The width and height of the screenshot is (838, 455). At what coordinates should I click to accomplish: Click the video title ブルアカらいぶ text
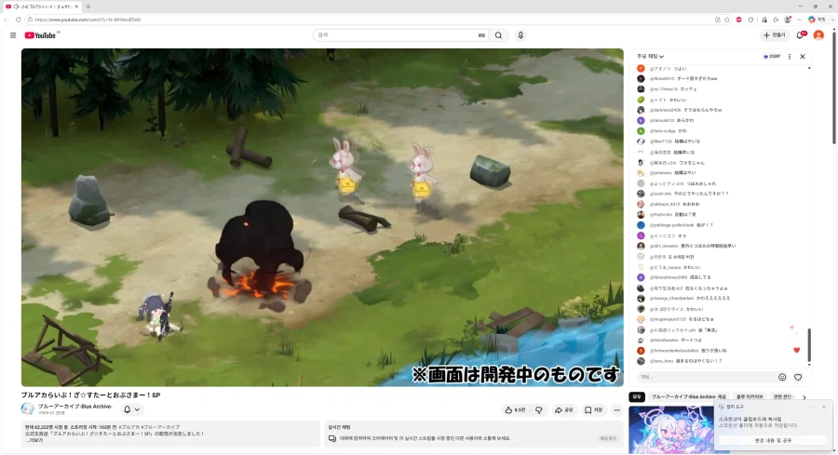[91, 395]
